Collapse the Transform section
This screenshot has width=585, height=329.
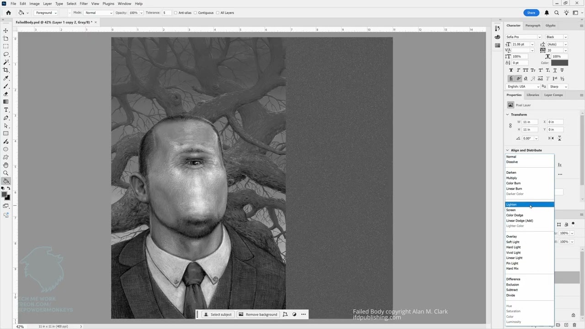click(507, 115)
